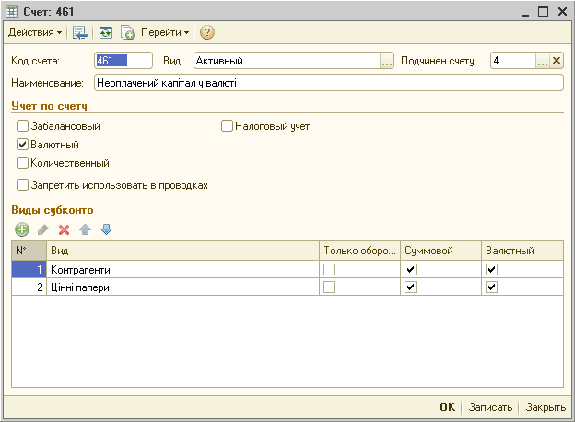Toggle Валютный checkbox for Контрагенти row
Viewport: 575px width, 422px height.
coord(491,270)
